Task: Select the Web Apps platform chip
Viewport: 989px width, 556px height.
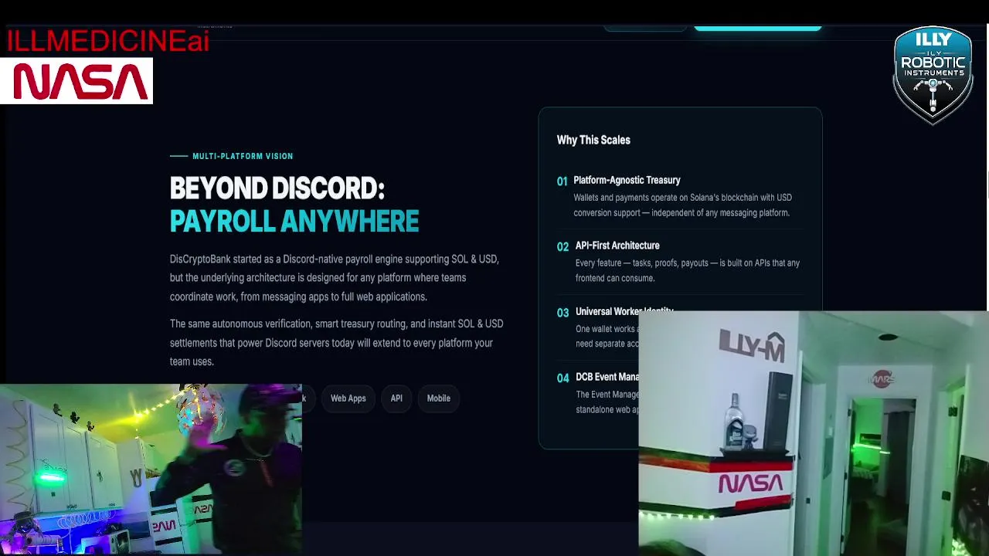Action: coord(348,398)
